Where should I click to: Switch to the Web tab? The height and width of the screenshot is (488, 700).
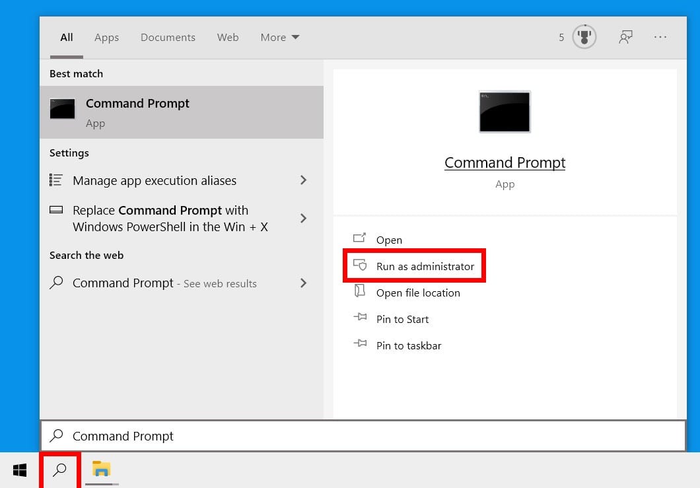[228, 38]
